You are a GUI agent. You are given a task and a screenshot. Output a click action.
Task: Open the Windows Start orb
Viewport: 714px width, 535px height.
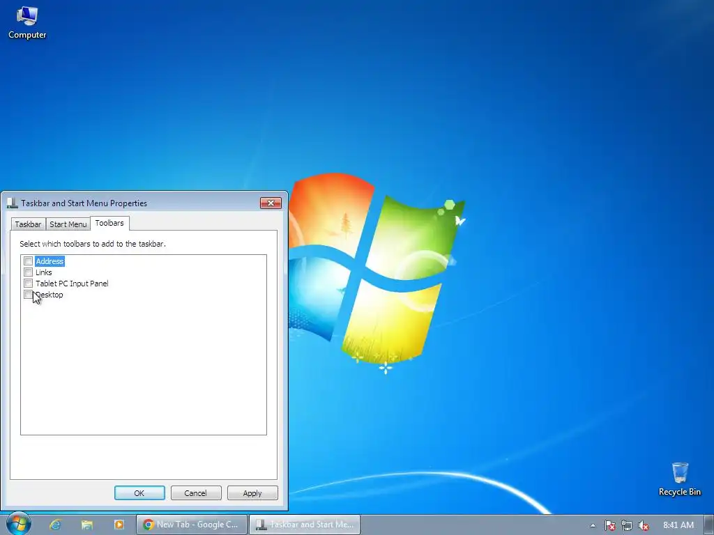pyautogui.click(x=18, y=524)
